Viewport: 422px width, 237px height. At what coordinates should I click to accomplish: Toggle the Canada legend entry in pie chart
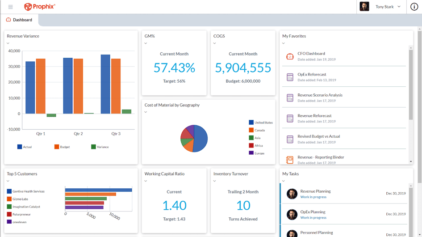coord(259,130)
